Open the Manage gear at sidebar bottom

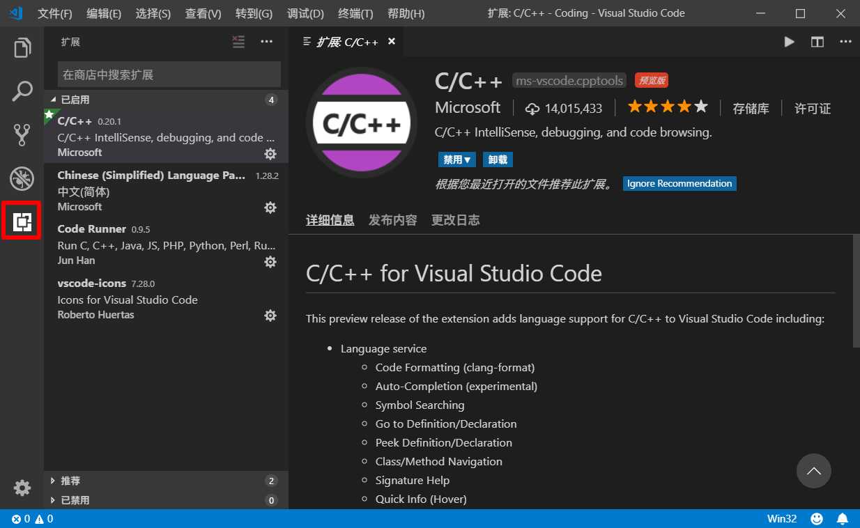tap(22, 488)
